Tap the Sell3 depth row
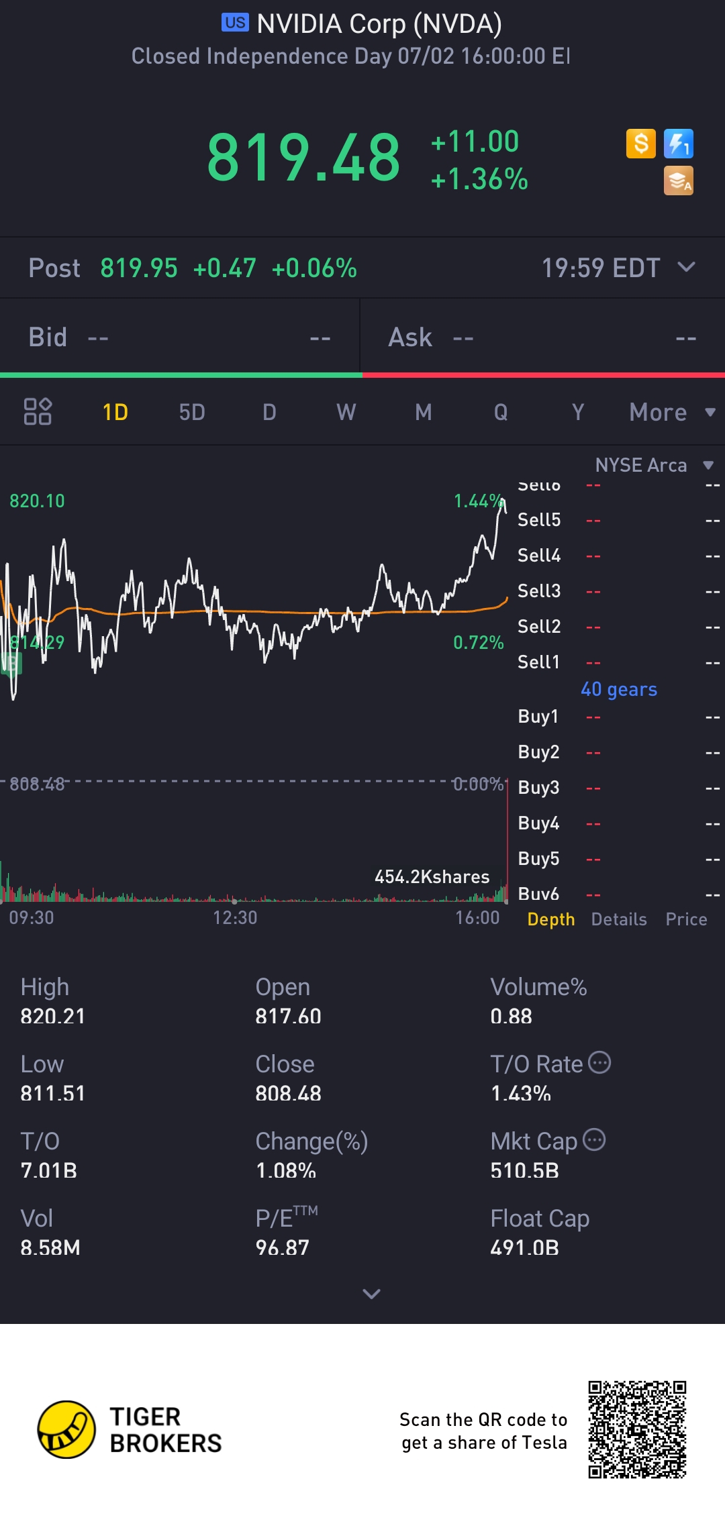 coord(618,591)
